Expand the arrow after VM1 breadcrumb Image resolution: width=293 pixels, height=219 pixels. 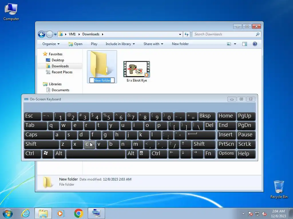click(x=79, y=34)
